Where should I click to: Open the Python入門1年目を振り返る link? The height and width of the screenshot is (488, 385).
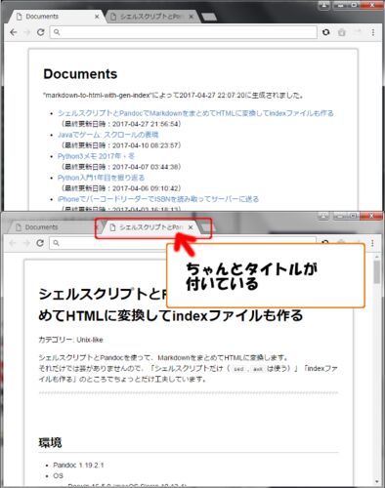[101, 178]
